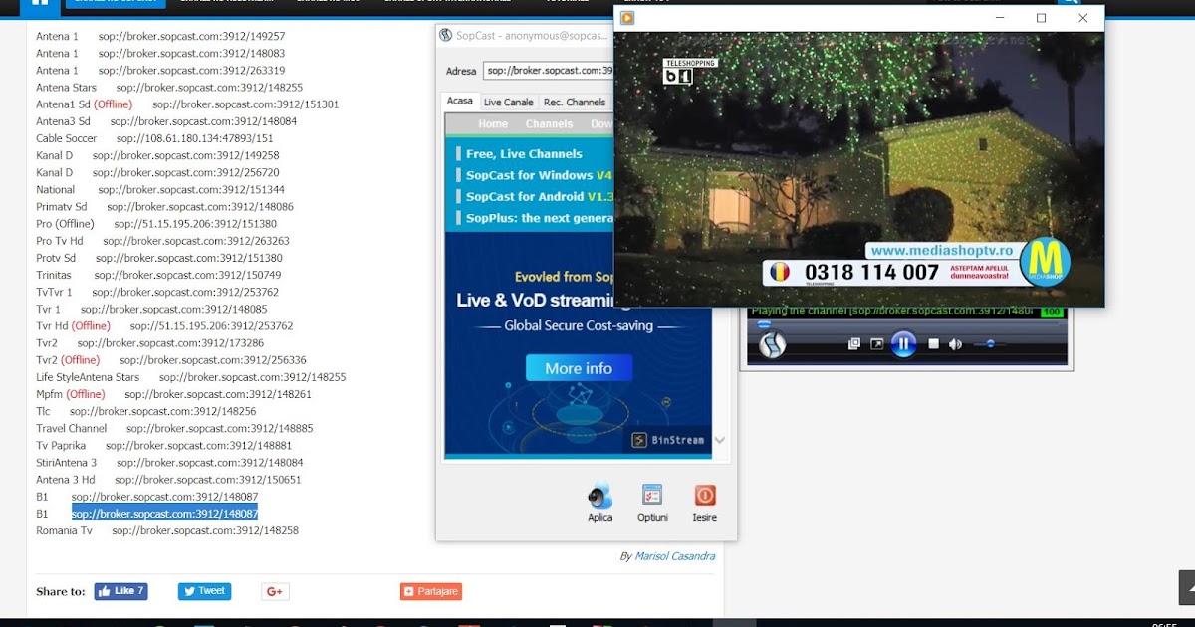Click the StiriAntena 3 row
1195x627 pixels.
coord(169,463)
